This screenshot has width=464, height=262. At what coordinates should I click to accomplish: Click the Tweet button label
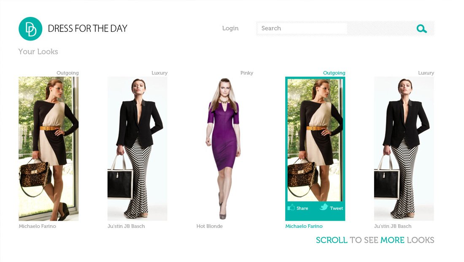(x=337, y=208)
